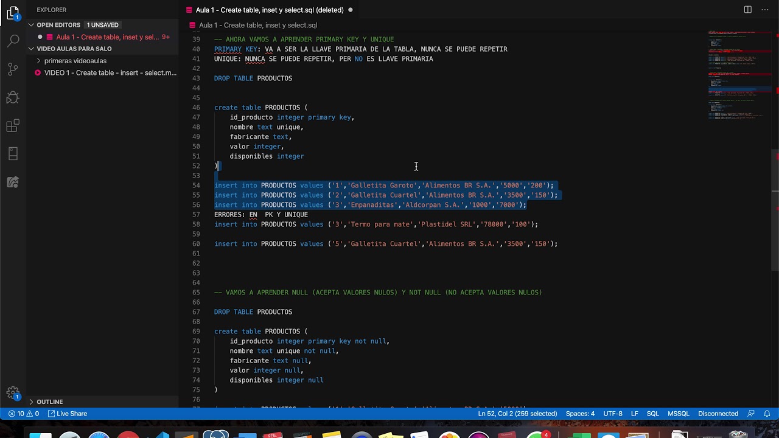Screen dimensions: 779x438
Task: Open the Run and Debug view
Action: [x=13, y=97]
